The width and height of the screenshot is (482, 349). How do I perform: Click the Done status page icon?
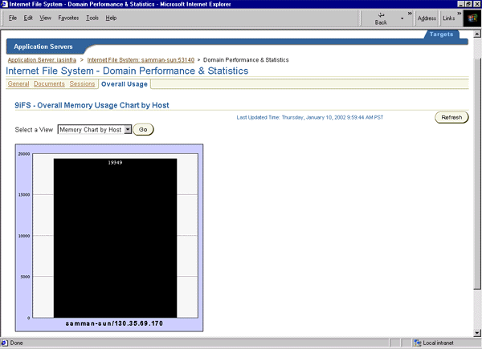point(5,343)
